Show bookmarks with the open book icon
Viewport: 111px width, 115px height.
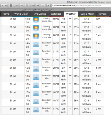[32, 5]
